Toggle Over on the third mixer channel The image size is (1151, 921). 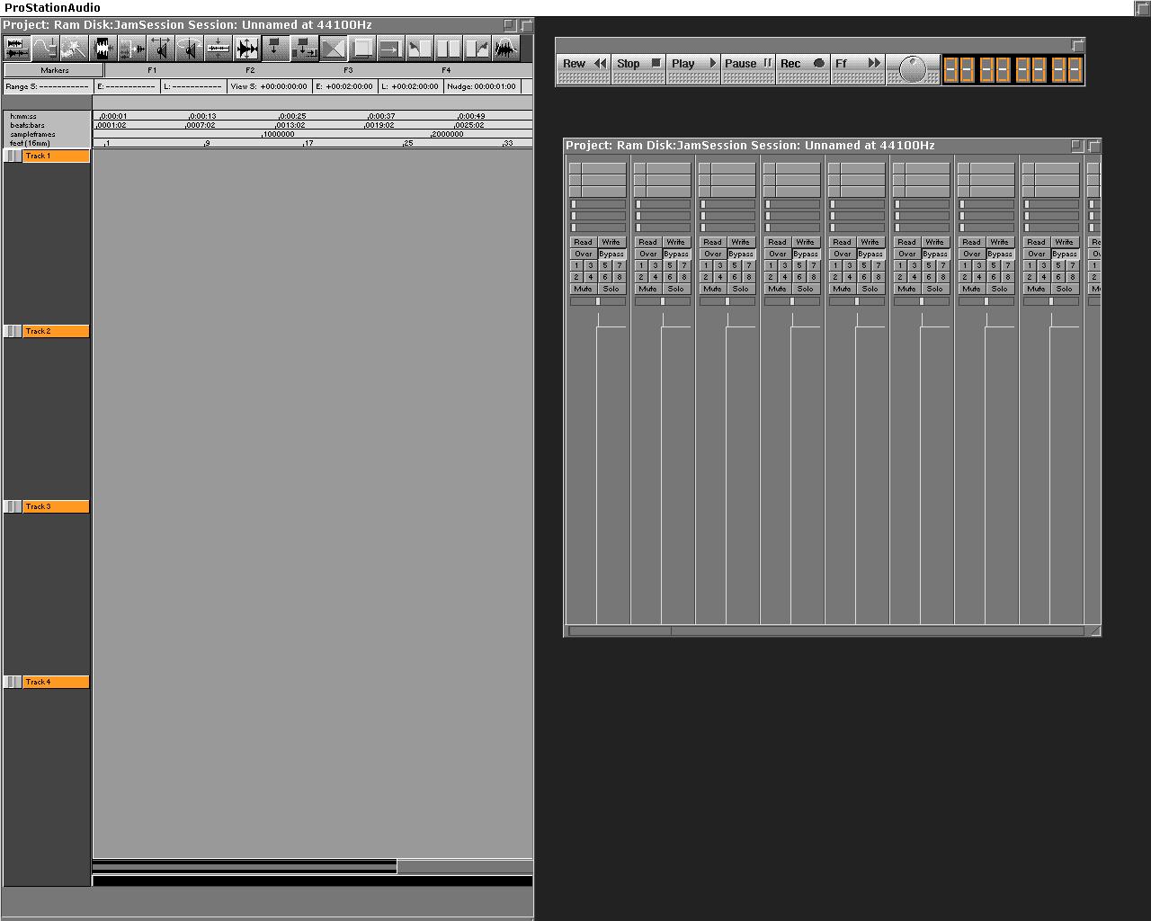713,254
